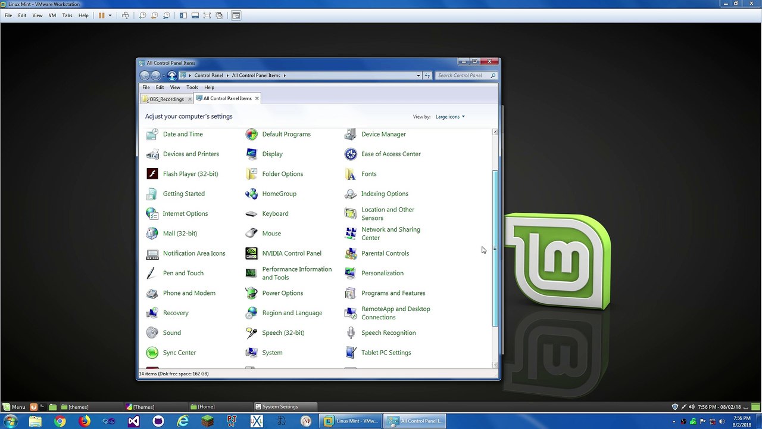Open the Personalization icon
762x429 pixels.
pos(351,273)
